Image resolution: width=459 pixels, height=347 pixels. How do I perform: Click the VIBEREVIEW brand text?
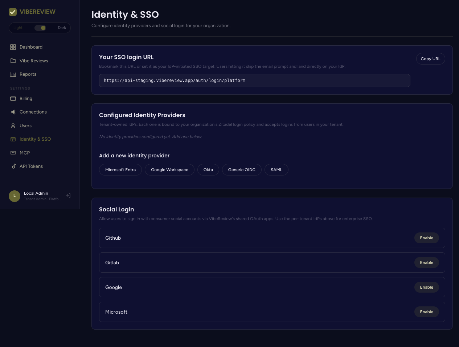(37, 12)
